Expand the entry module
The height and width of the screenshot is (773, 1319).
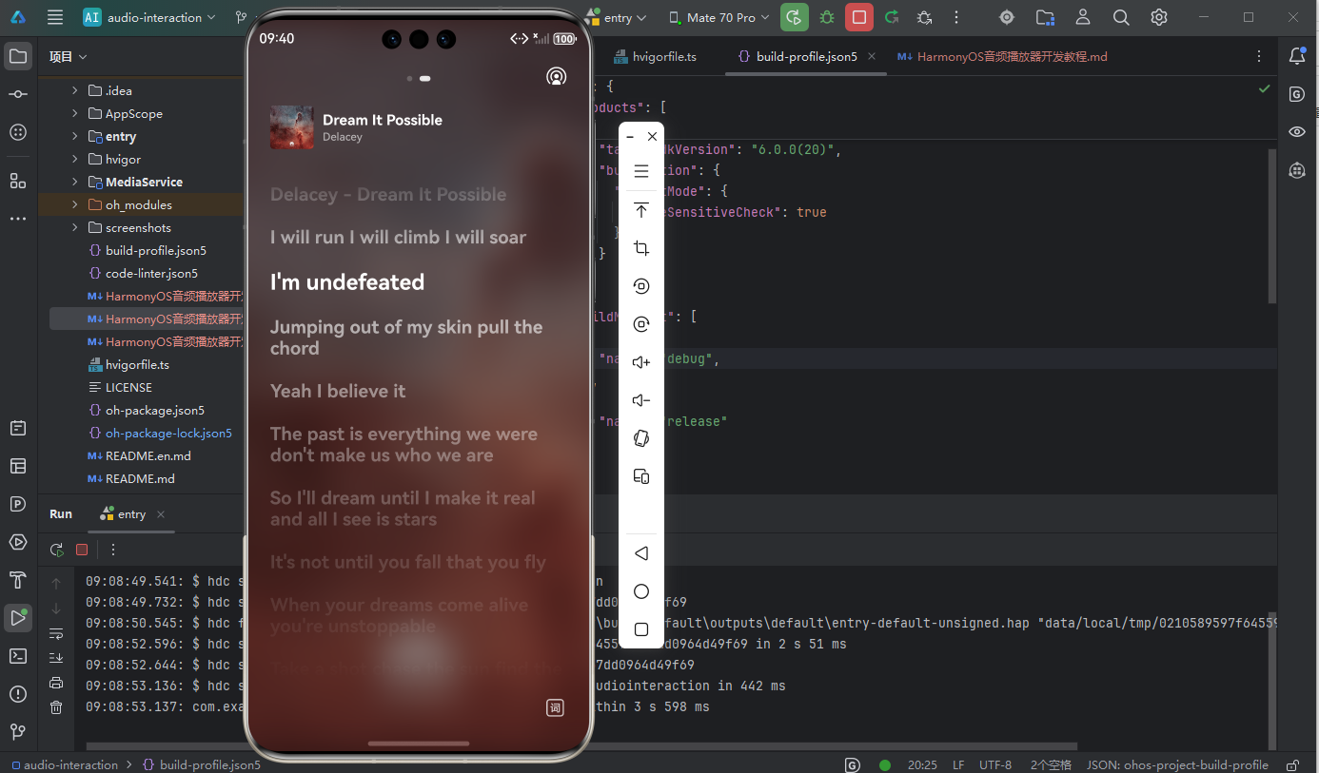75,136
